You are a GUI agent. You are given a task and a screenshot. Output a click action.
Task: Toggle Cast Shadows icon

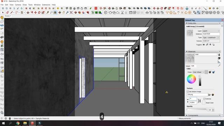coord(213,45)
